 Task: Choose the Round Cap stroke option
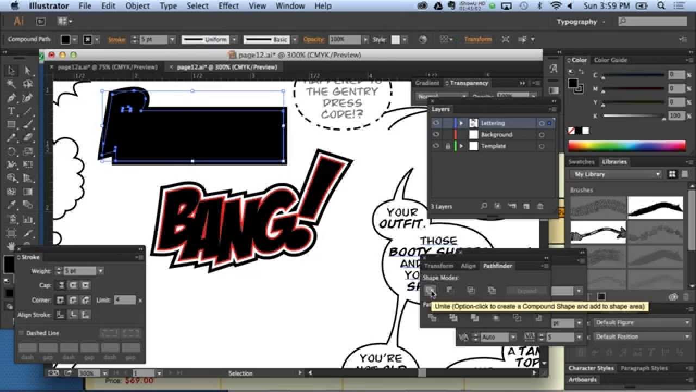(73, 285)
